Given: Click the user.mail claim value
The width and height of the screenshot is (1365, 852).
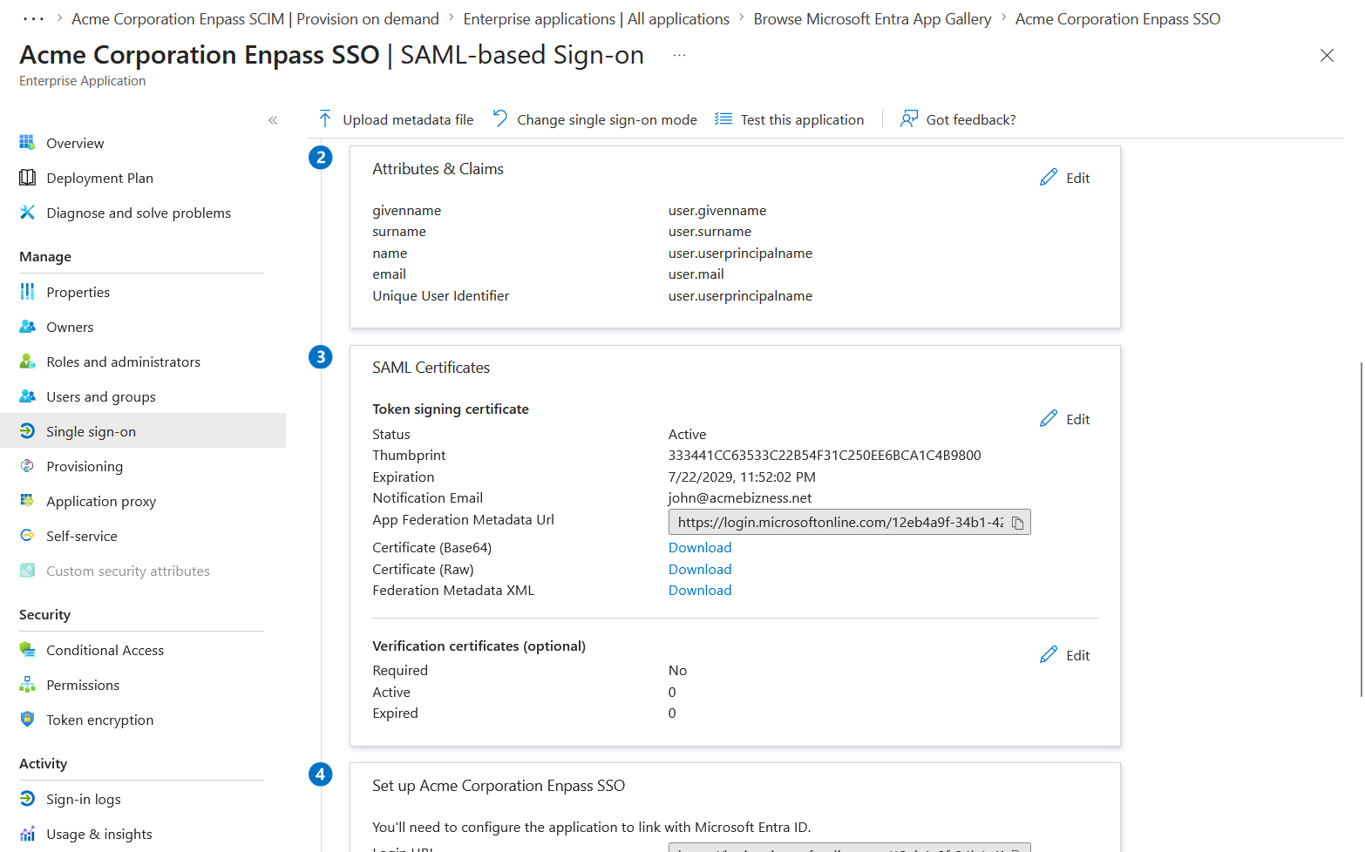Looking at the screenshot, I should 696,274.
